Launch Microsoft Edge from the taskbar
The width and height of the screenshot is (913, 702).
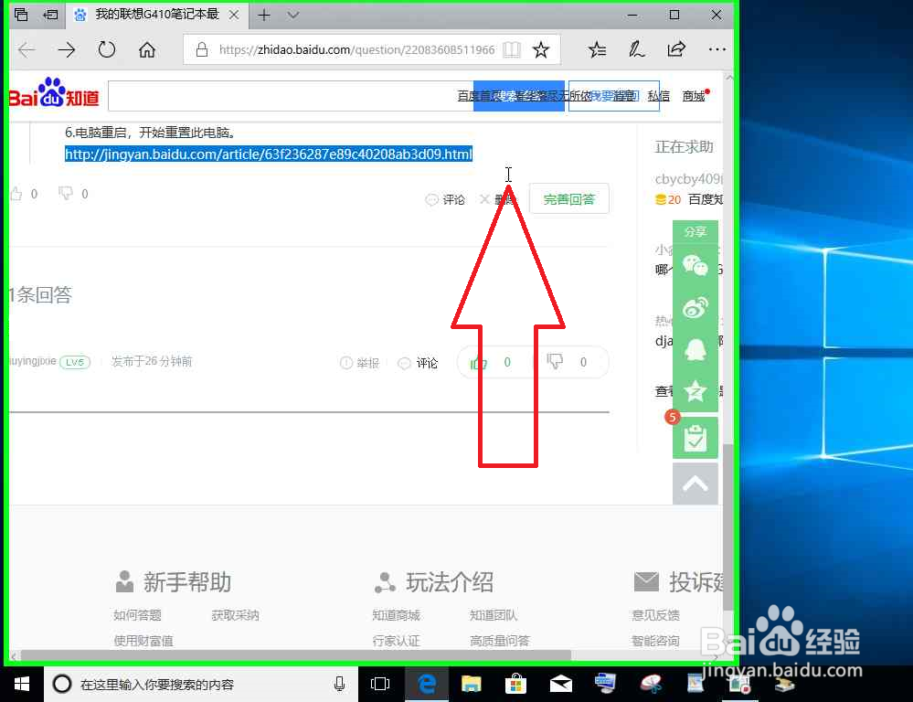pos(426,684)
